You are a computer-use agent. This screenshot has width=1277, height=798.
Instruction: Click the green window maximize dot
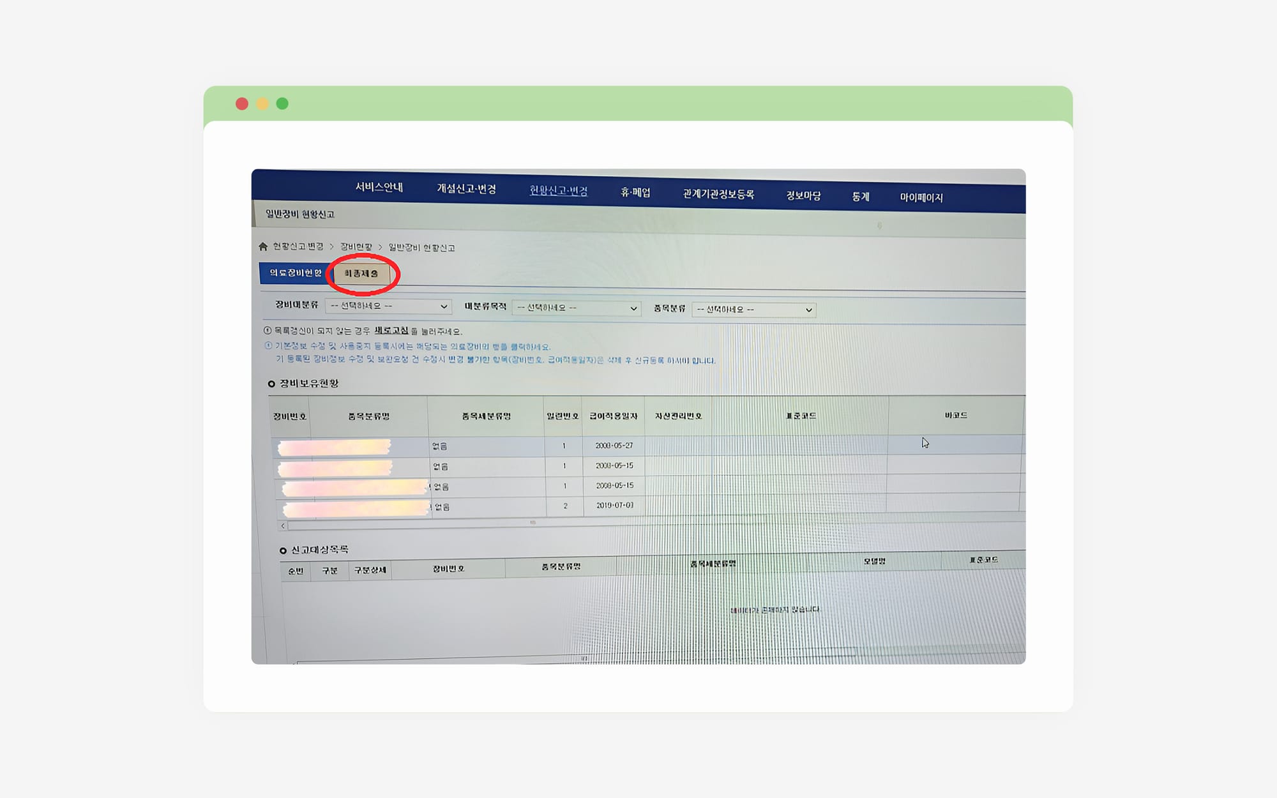click(x=282, y=104)
